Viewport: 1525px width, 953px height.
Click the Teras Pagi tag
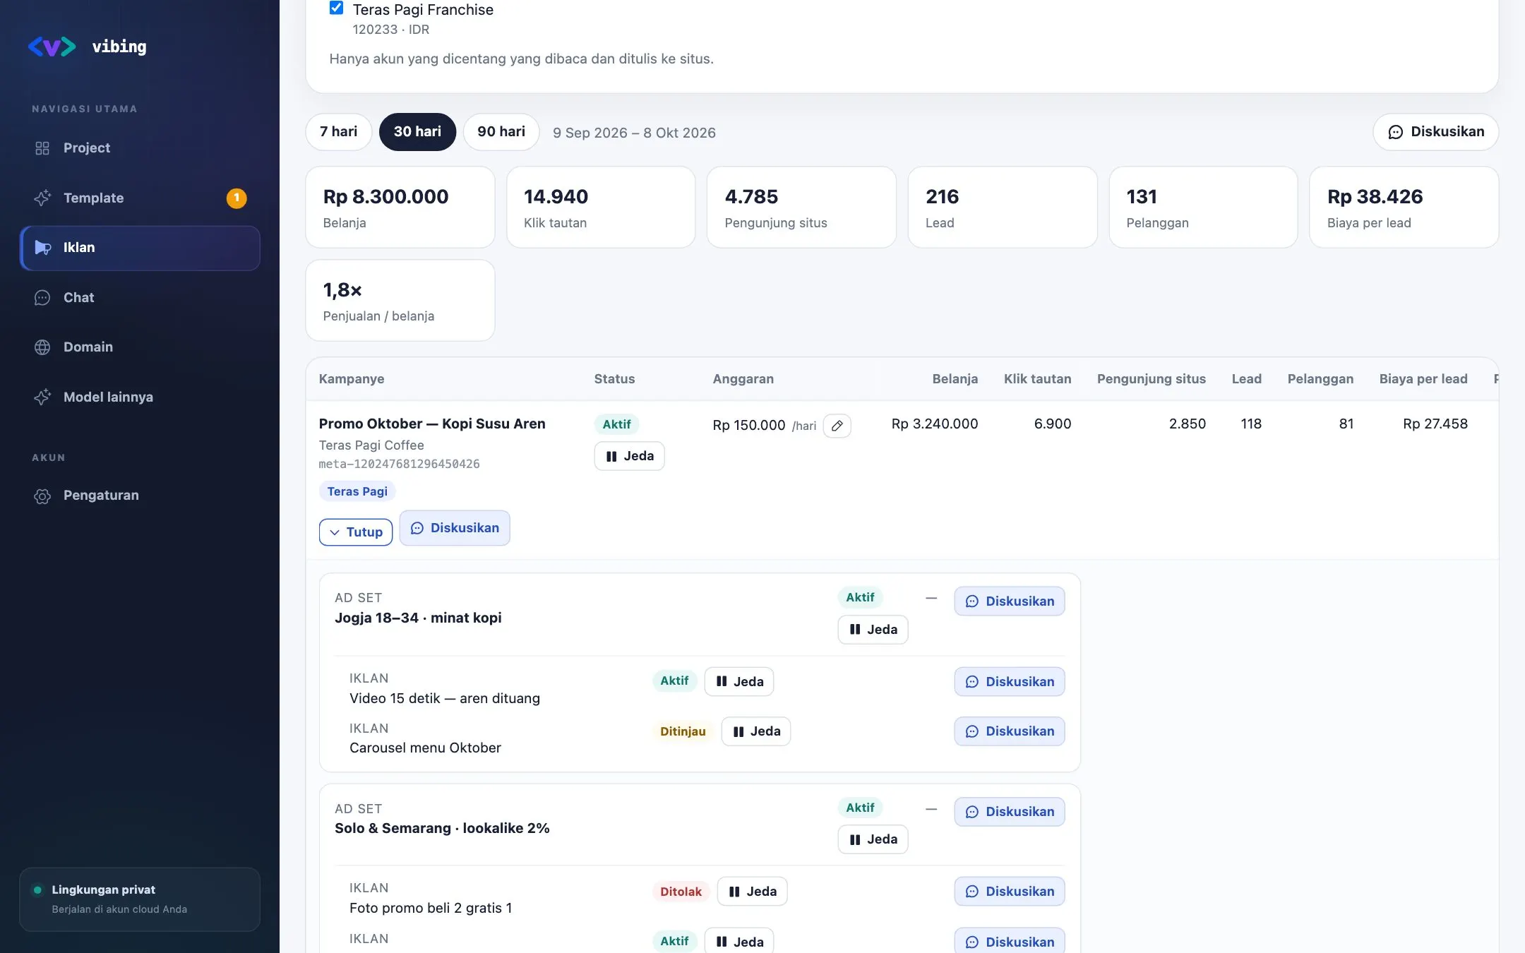(357, 491)
